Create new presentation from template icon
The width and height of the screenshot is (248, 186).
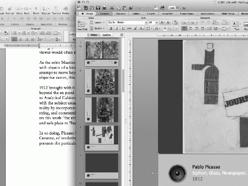[86, 8]
